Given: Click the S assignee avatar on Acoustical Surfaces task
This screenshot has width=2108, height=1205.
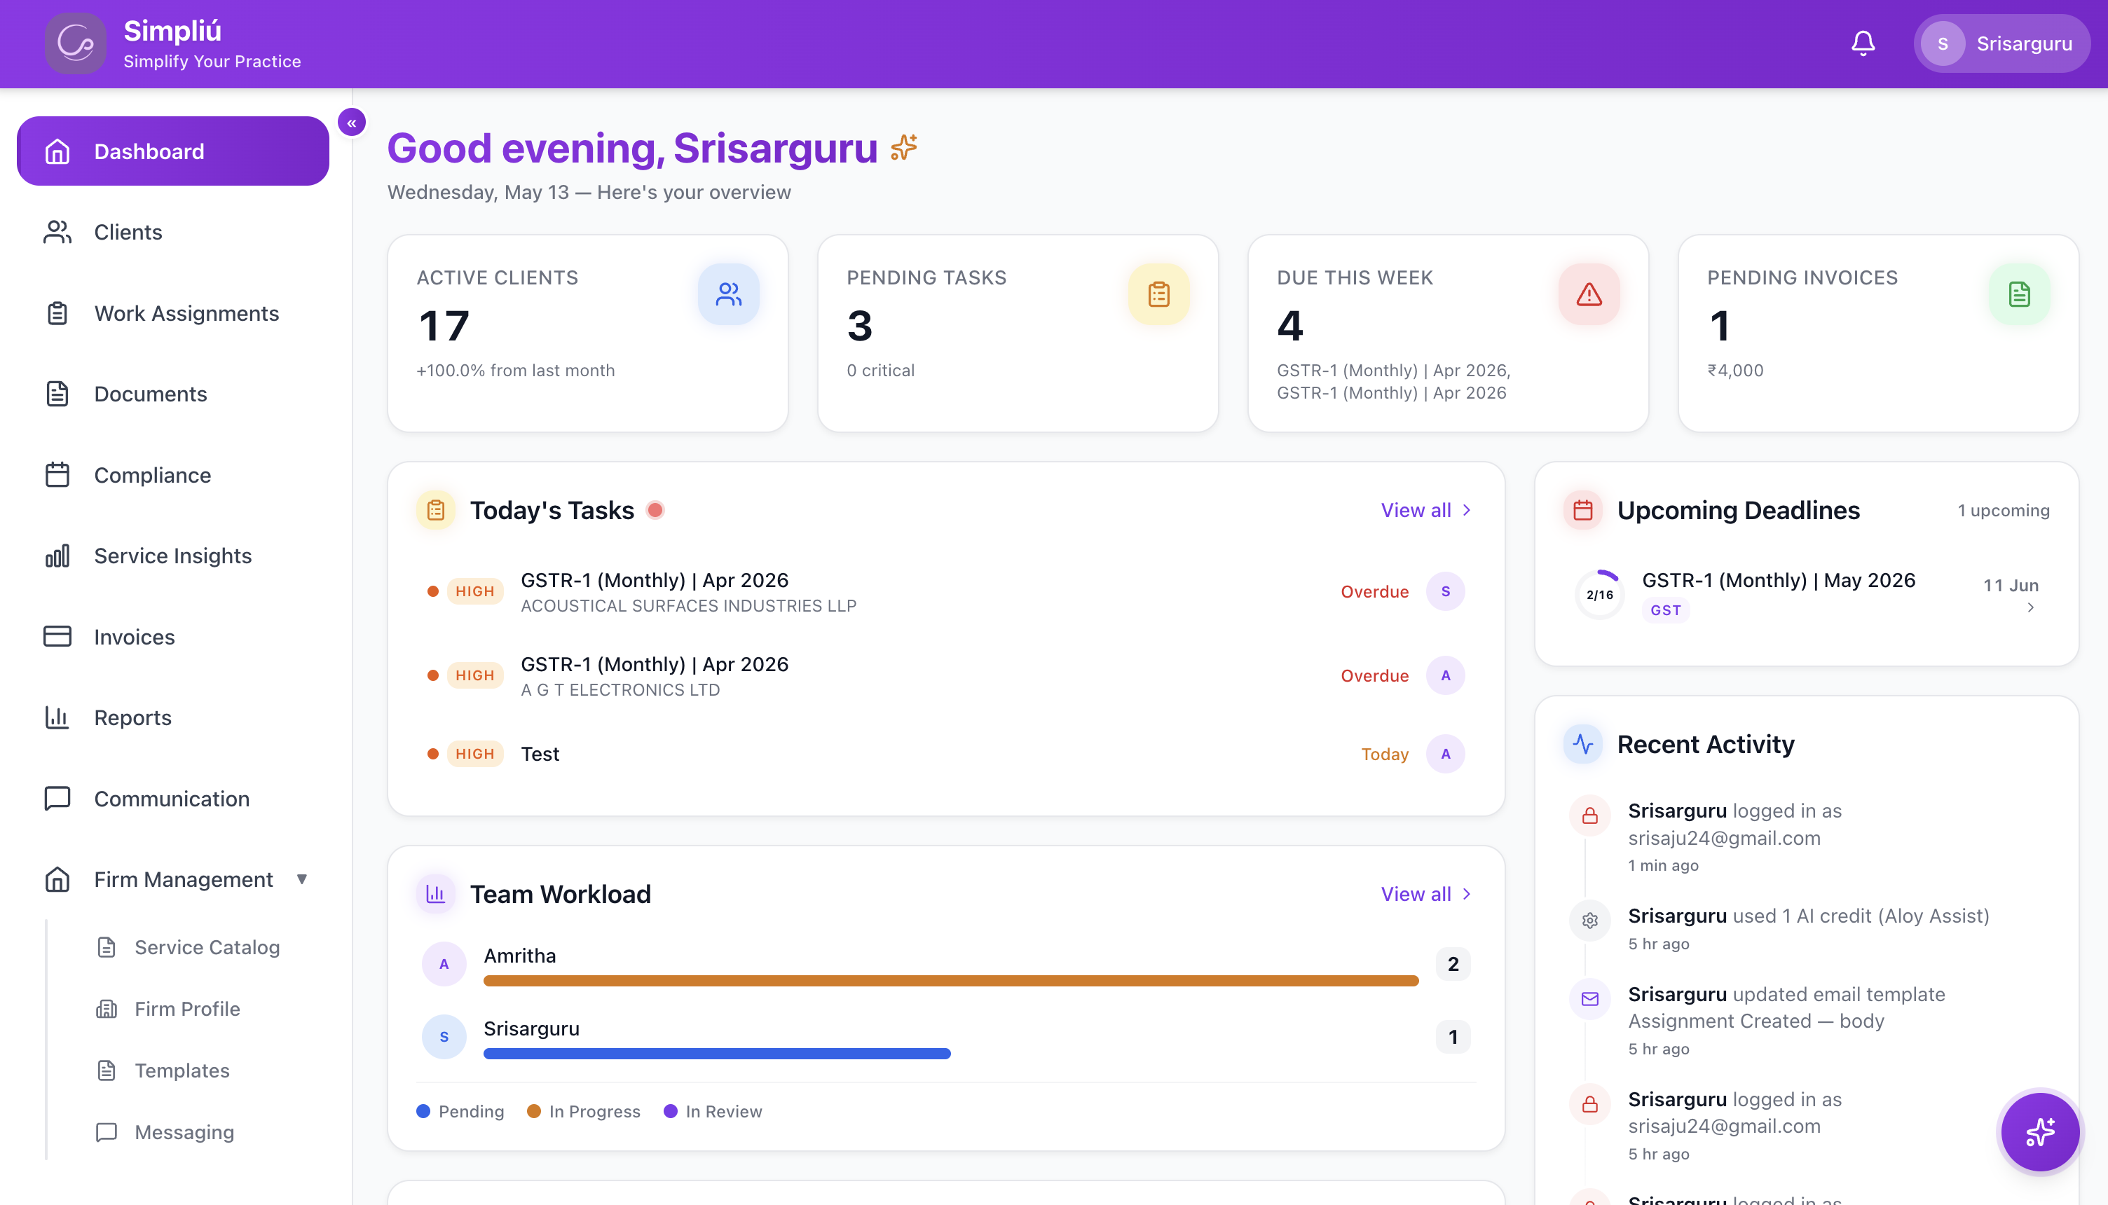Looking at the screenshot, I should click(1446, 591).
